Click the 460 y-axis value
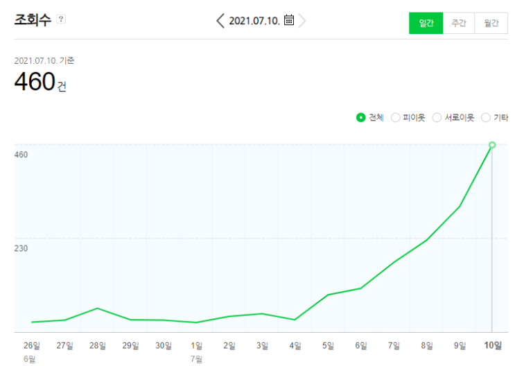Viewport: 515px width, 366px height. (21, 155)
